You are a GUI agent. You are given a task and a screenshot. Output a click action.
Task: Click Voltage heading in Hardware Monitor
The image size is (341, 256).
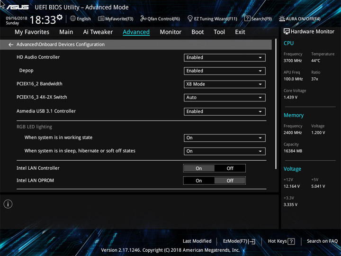click(x=292, y=169)
